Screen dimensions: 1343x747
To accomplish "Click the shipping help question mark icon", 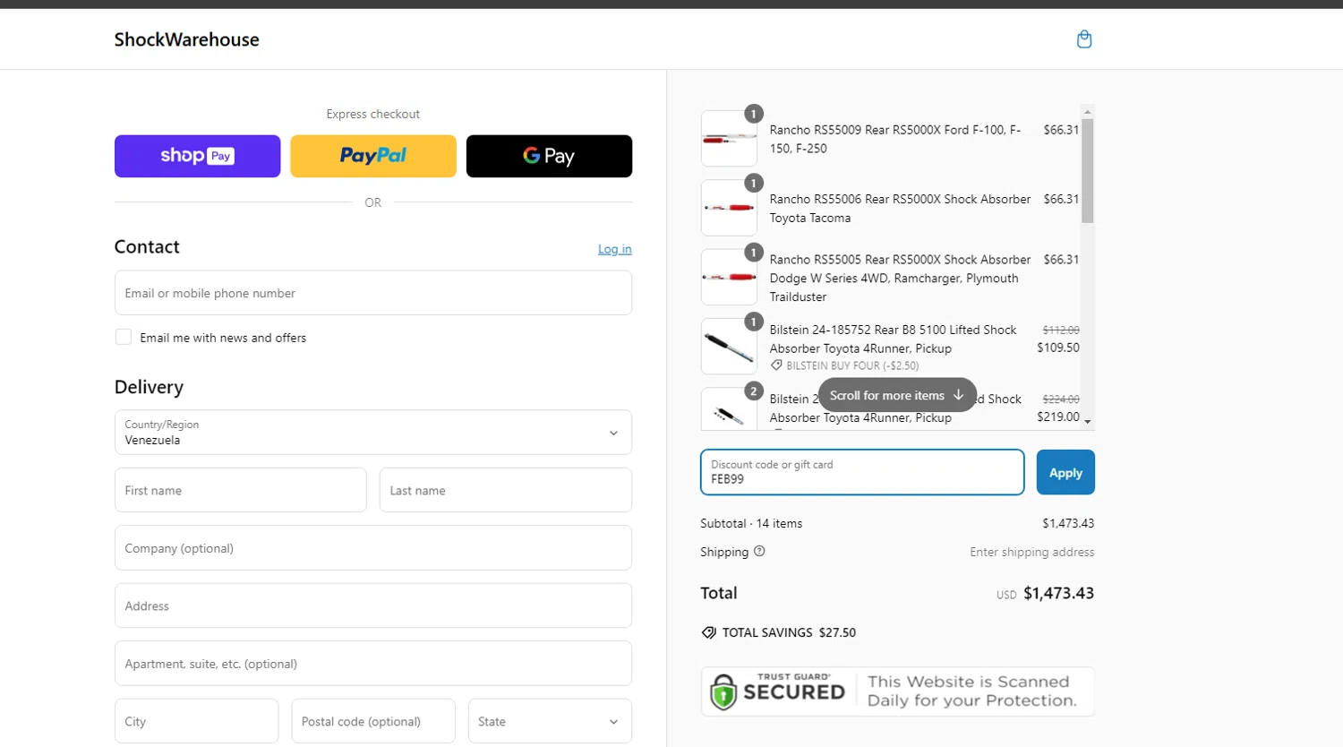I will click(x=759, y=552).
